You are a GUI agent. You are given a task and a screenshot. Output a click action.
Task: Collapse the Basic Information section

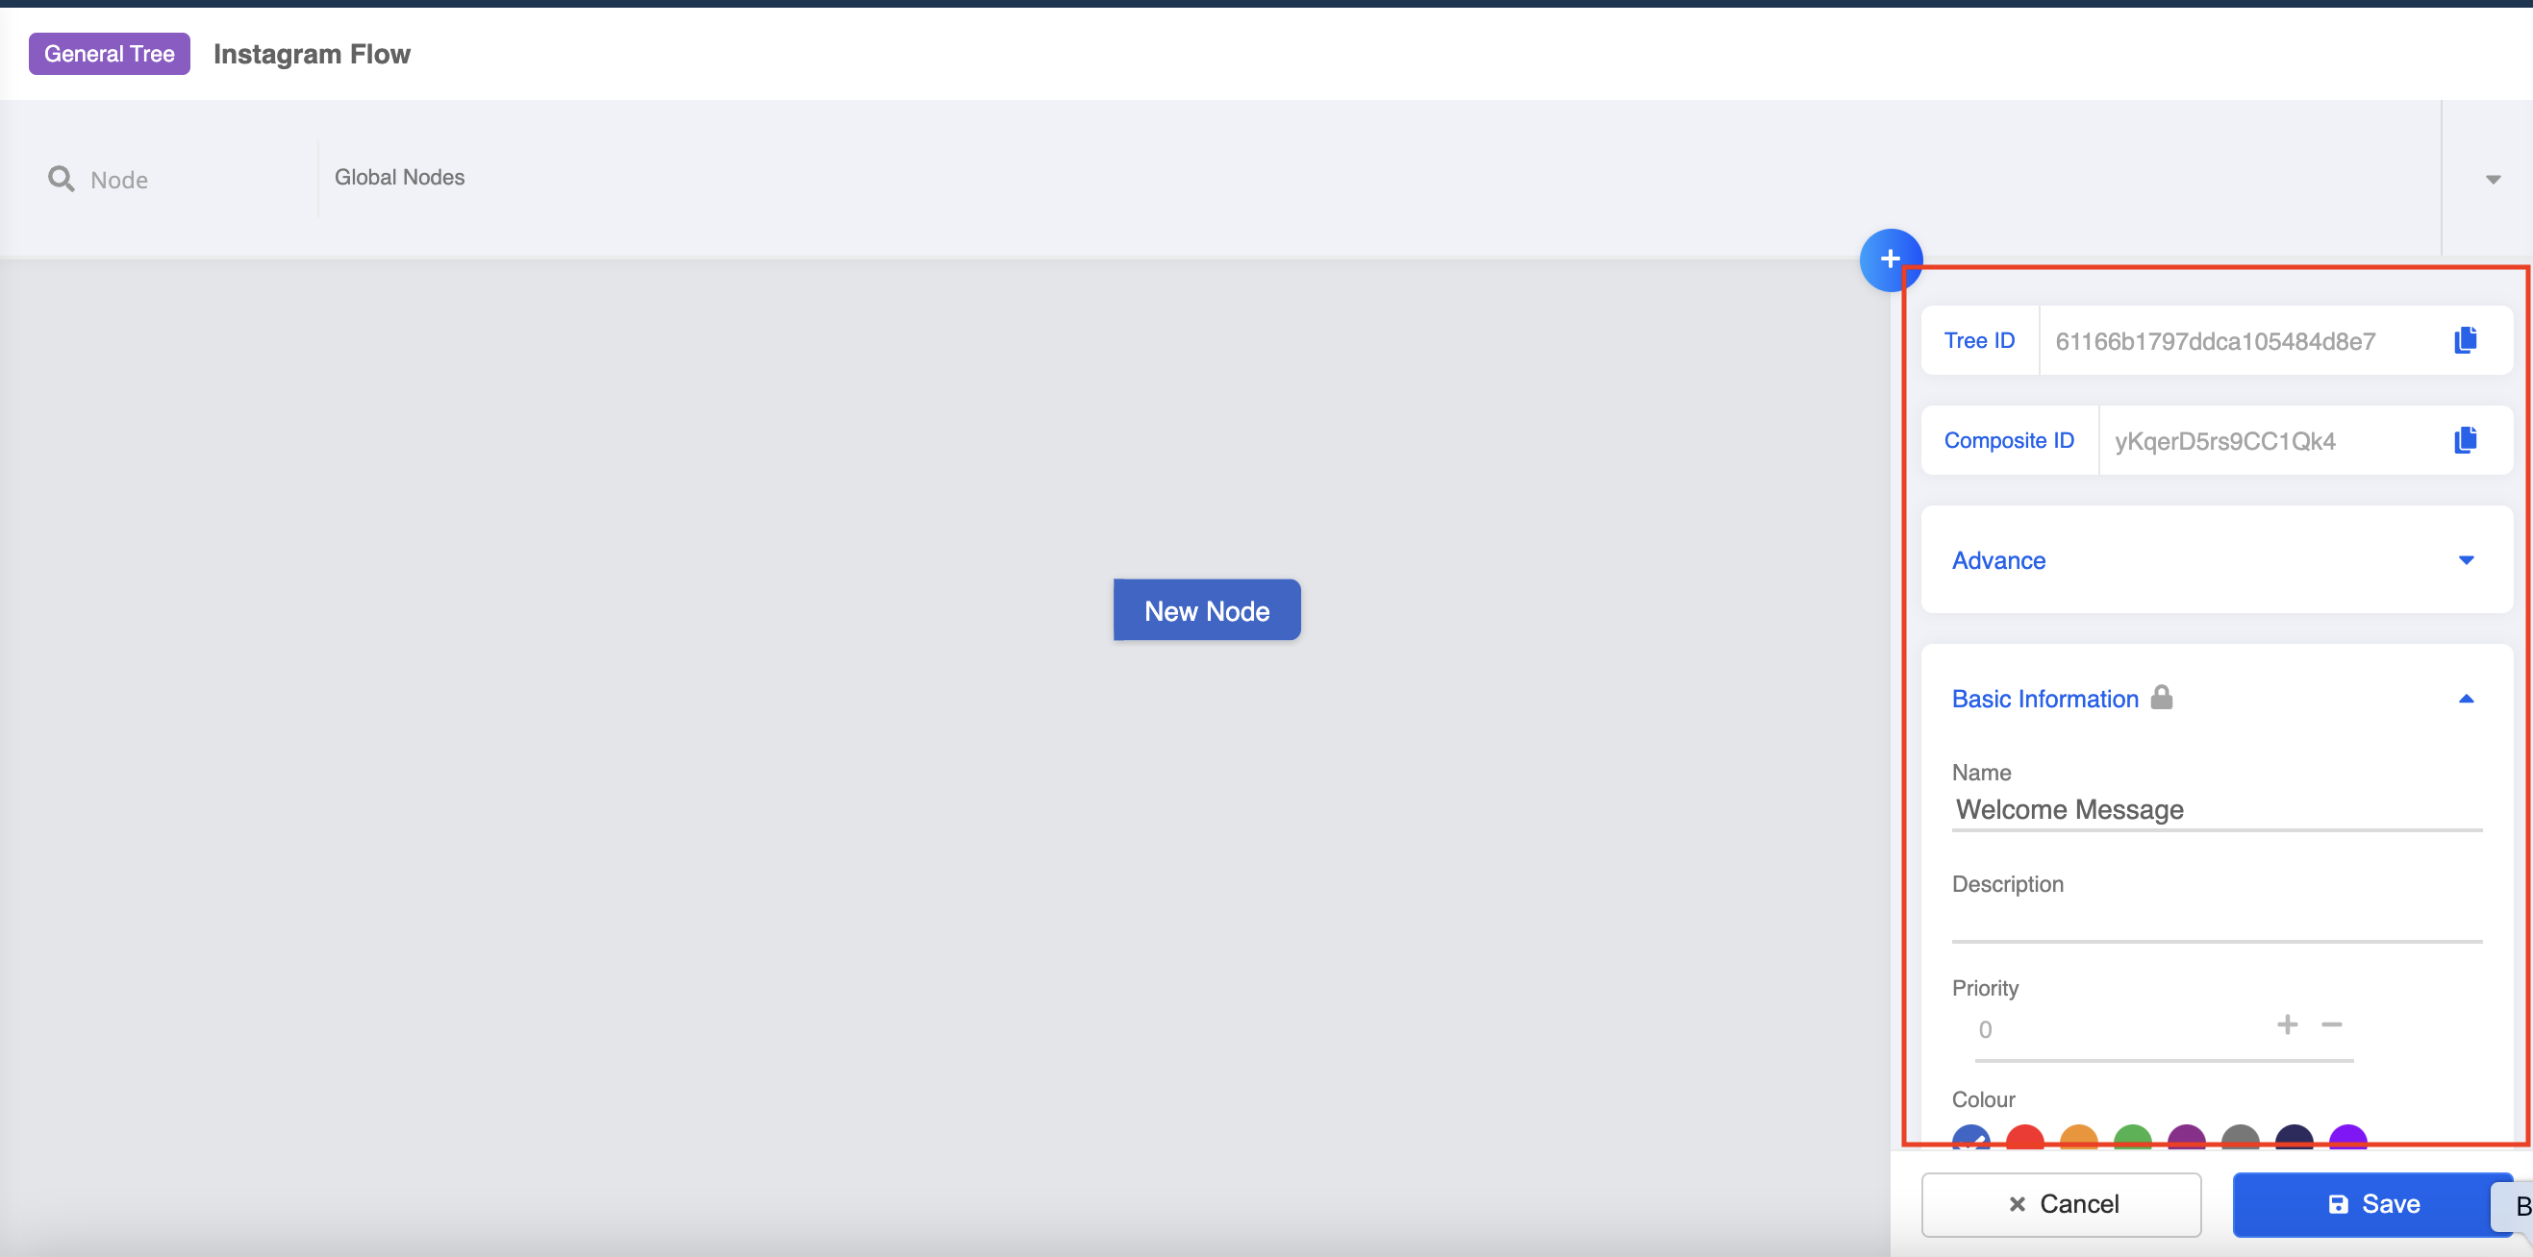coord(2466,699)
